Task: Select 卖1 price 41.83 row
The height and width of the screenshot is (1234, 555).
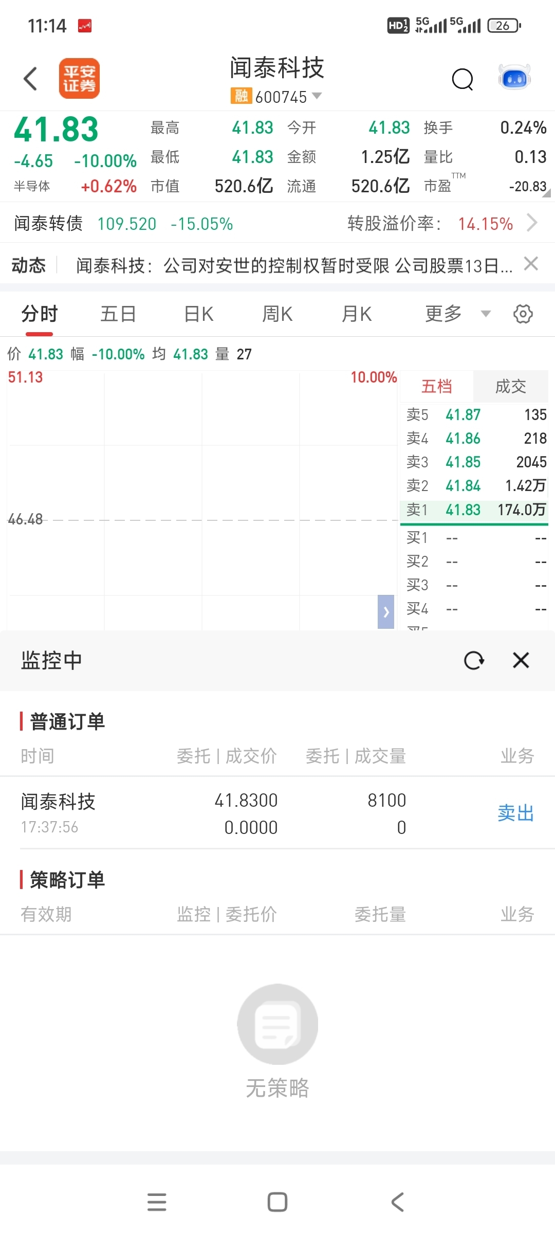Action: tap(474, 510)
